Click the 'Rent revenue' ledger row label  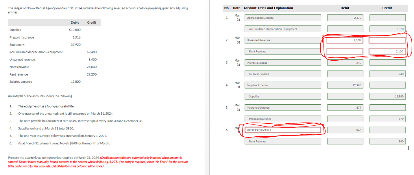point(19,74)
